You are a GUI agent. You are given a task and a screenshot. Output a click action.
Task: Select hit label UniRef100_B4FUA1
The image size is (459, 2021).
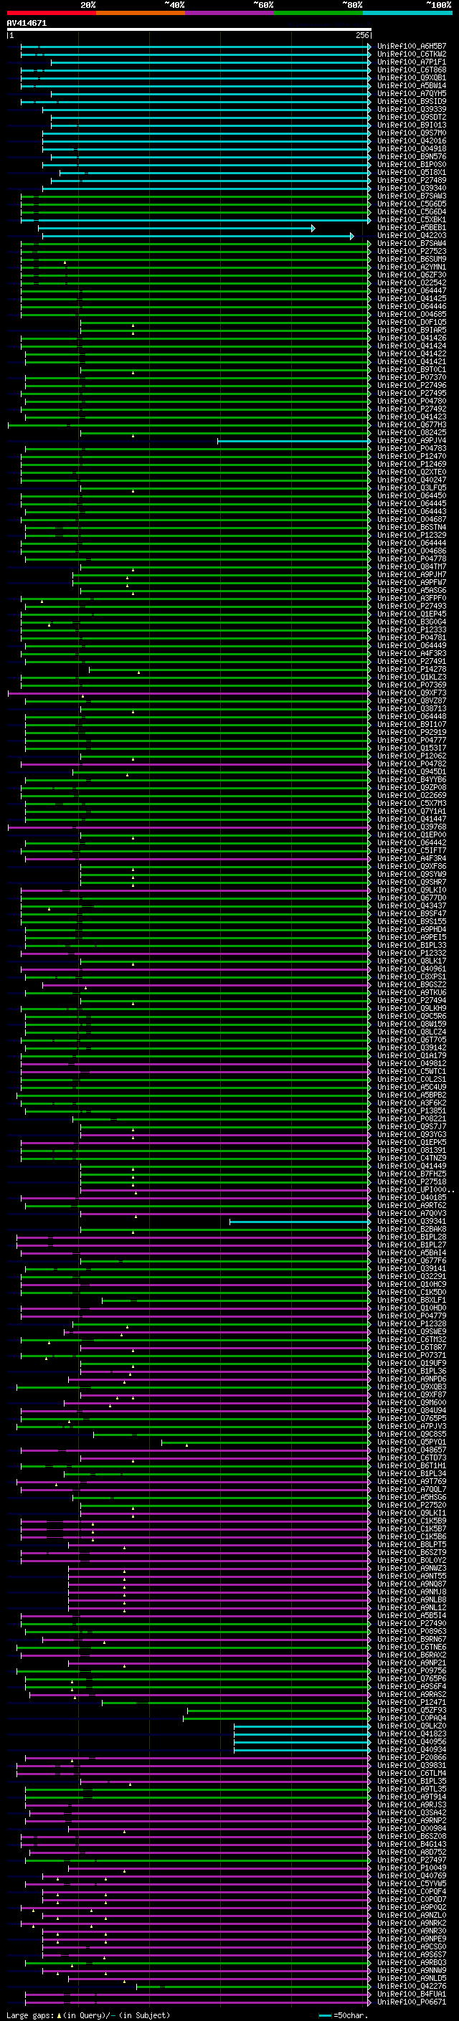pos(412,1994)
